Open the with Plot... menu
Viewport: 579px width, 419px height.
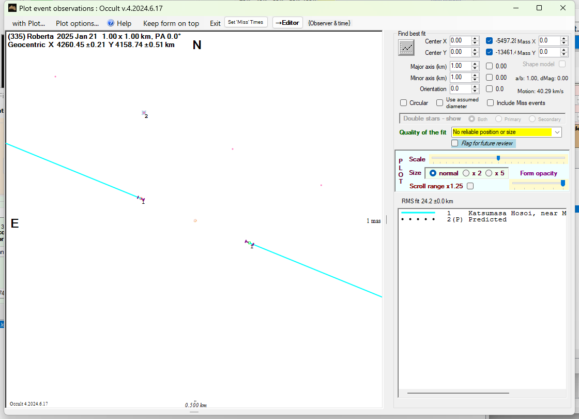point(28,23)
